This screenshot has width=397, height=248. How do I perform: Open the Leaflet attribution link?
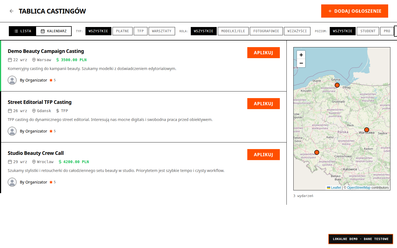tap(334, 188)
